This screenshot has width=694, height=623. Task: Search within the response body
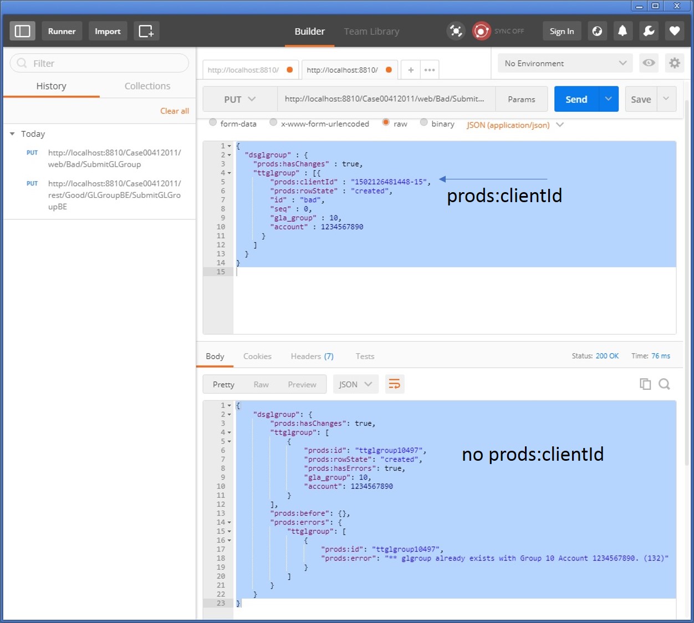664,384
